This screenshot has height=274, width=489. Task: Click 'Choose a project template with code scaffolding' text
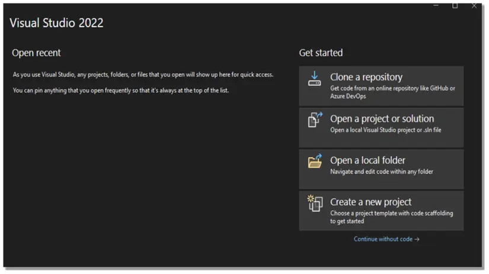[392, 217]
